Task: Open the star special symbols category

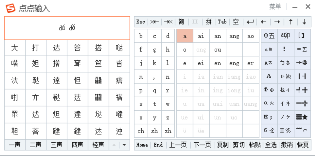Action: click(x=302, y=117)
